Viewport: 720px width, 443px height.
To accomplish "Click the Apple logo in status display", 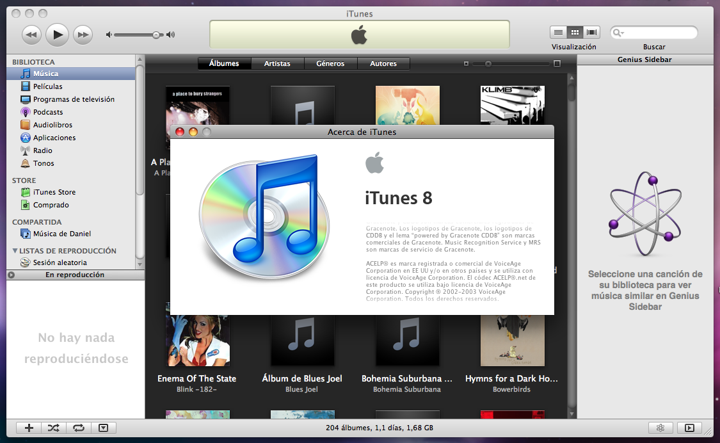I will [x=359, y=35].
